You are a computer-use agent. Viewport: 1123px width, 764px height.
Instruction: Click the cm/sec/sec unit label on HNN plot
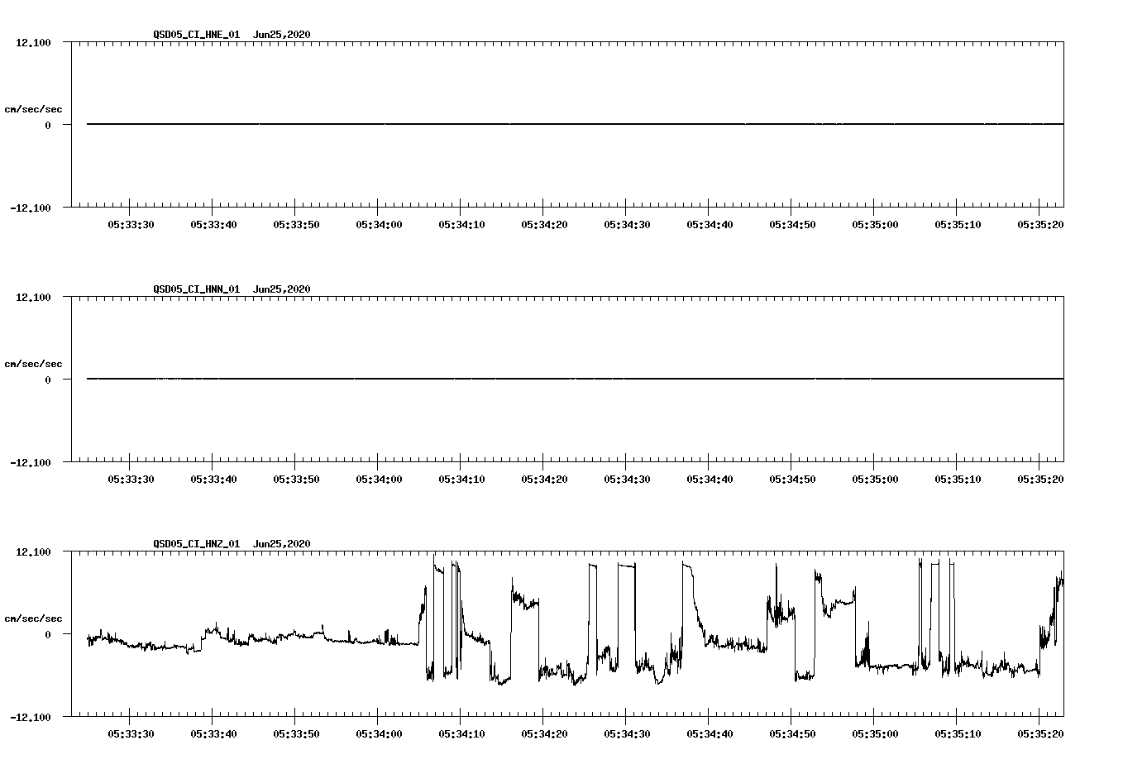point(33,364)
